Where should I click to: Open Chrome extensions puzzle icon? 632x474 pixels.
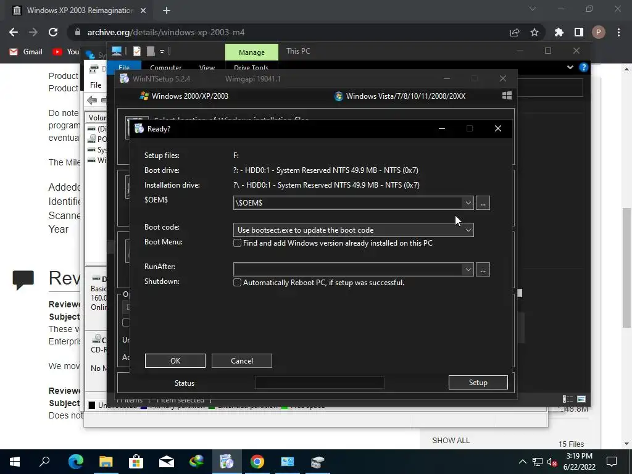pyautogui.click(x=559, y=32)
